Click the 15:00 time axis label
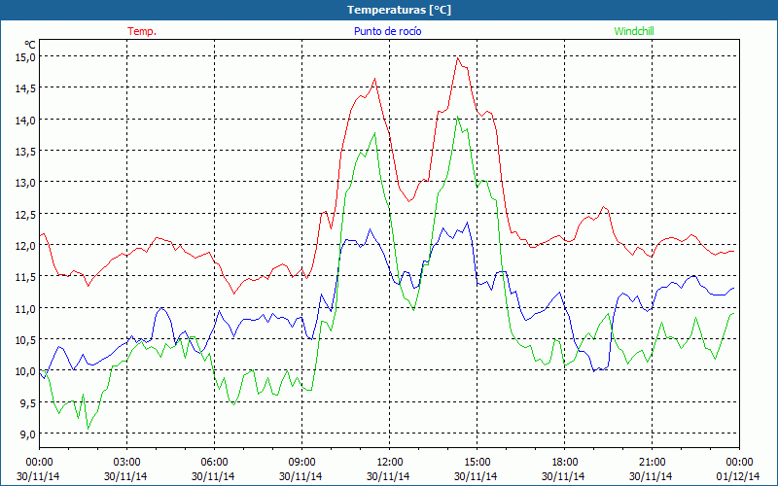 click(477, 463)
